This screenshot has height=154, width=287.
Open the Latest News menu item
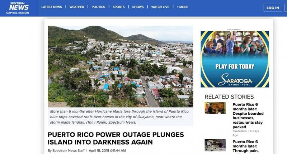click(52, 7)
